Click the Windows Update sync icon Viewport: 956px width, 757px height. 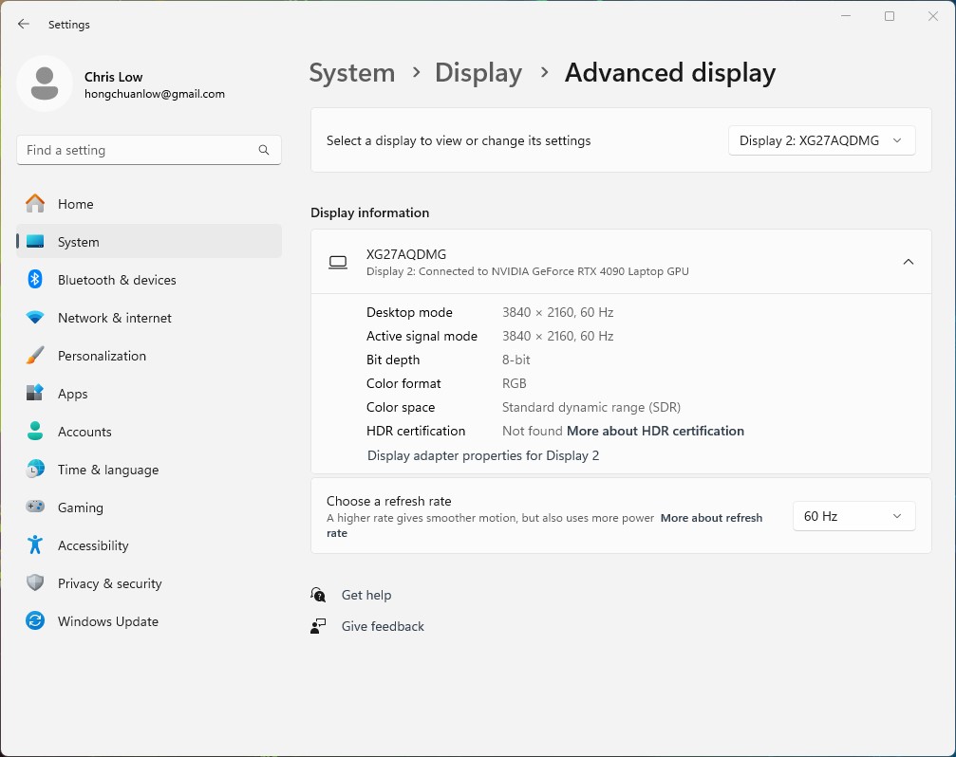(35, 621)
